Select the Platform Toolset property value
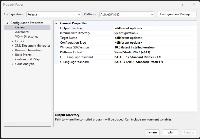The height and width of the screenshot is (139, 200). pos(155,52)
